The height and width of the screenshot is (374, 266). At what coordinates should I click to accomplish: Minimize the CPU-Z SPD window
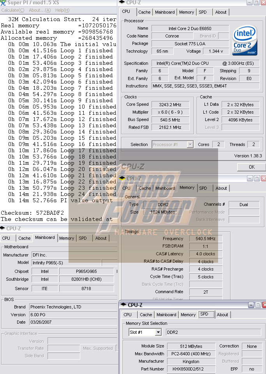click(251, 305)
